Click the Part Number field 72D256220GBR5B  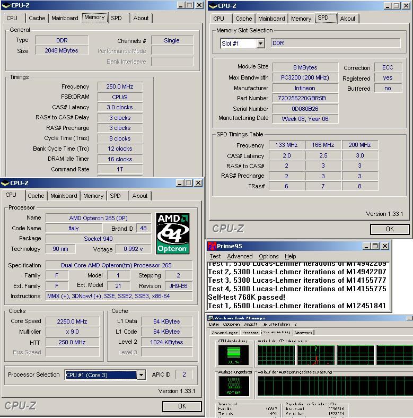[305, 98]
